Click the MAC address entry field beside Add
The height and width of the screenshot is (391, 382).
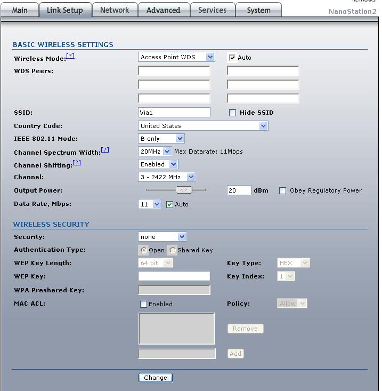coord(177,354)
